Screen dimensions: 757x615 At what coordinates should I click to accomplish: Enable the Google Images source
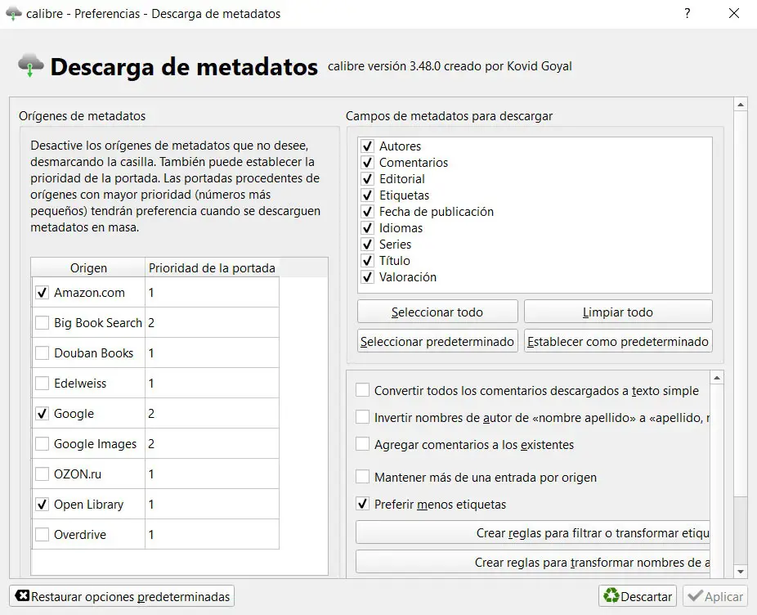pos(42,443)
